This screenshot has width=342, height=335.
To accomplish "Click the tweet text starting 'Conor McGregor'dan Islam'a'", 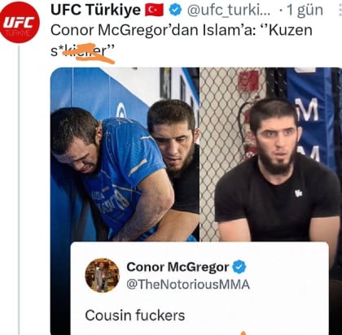I will click(182, 40).
